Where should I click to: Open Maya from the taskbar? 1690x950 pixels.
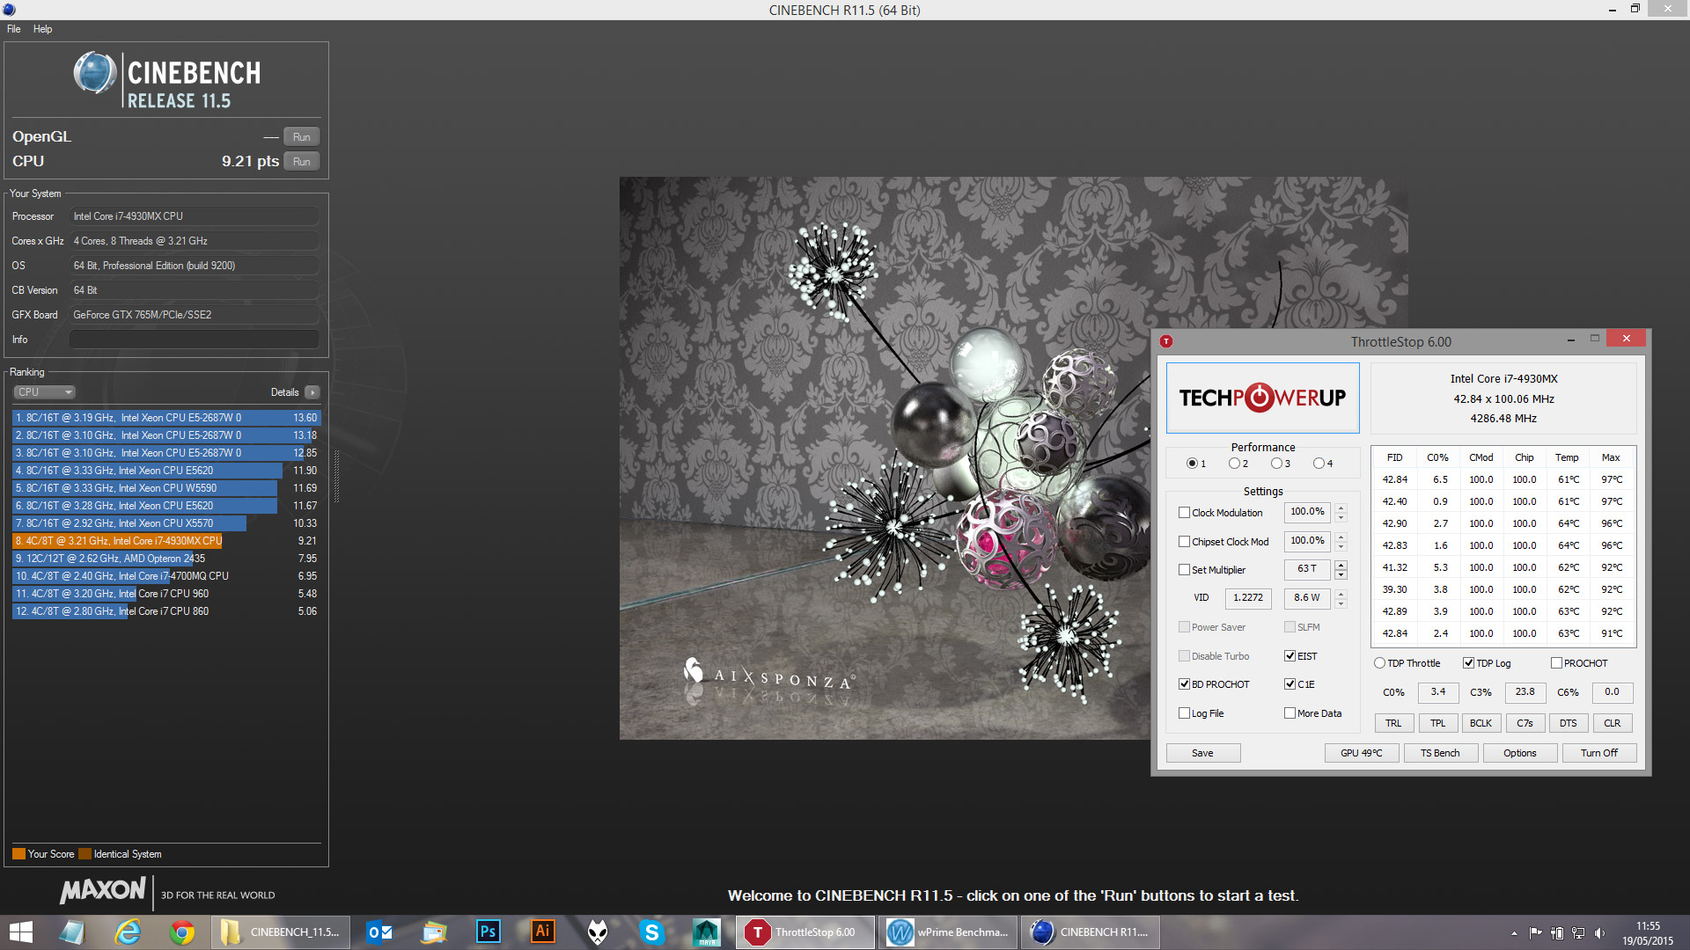pos(707,932)
